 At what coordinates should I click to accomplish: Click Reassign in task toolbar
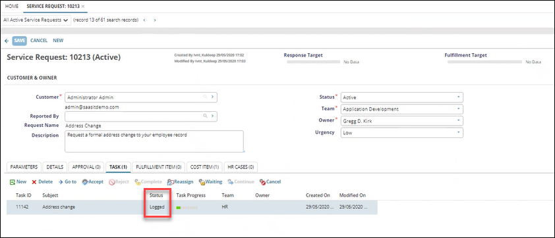pyautogui.click(x=180, y=182)
